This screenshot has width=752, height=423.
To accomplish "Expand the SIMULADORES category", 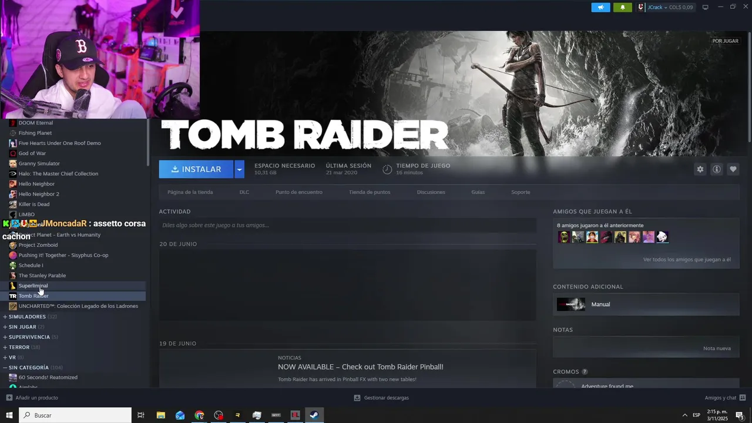I will coord(5,317).
